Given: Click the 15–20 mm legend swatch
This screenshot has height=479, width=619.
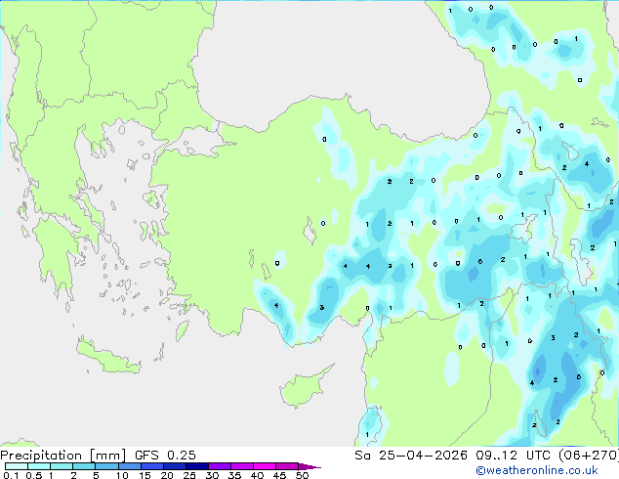Looking at the screenshot, I should 151,466.
